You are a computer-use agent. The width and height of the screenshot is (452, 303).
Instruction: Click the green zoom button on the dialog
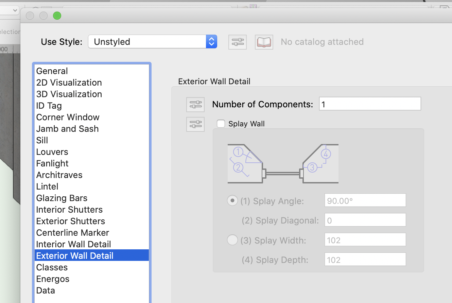tap(57, 15)
